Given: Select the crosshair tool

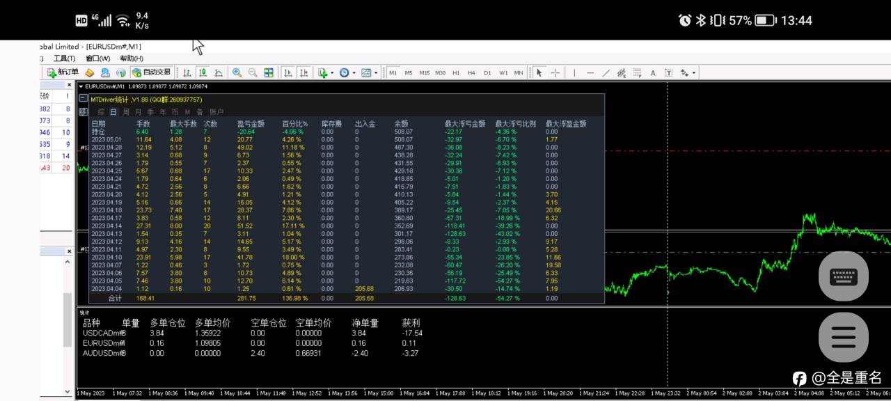Looking at the screenshot, I should pyautogui.click(x=555, y=72).
